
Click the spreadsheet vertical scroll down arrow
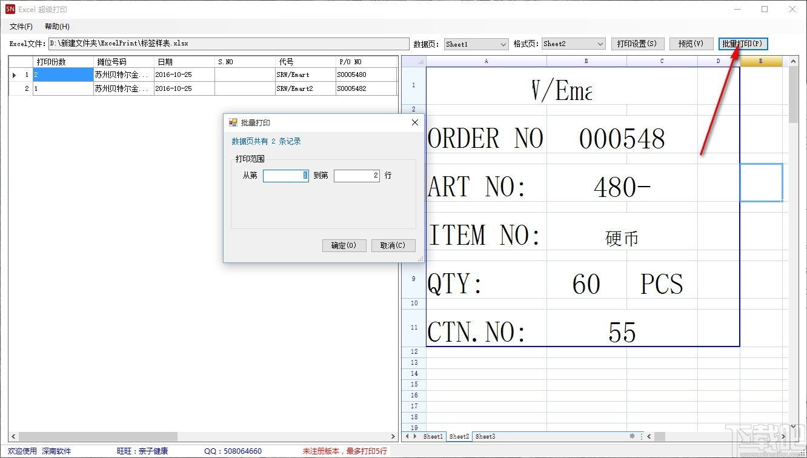tap(794, 426)
